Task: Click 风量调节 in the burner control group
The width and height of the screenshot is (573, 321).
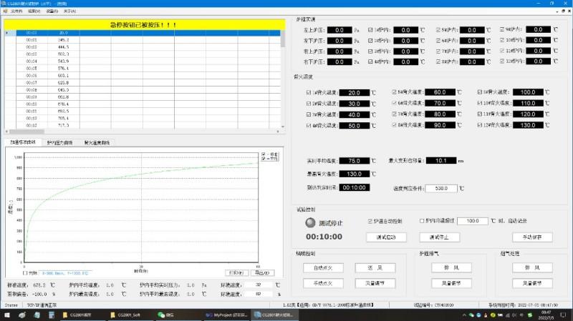Action: 375,283
